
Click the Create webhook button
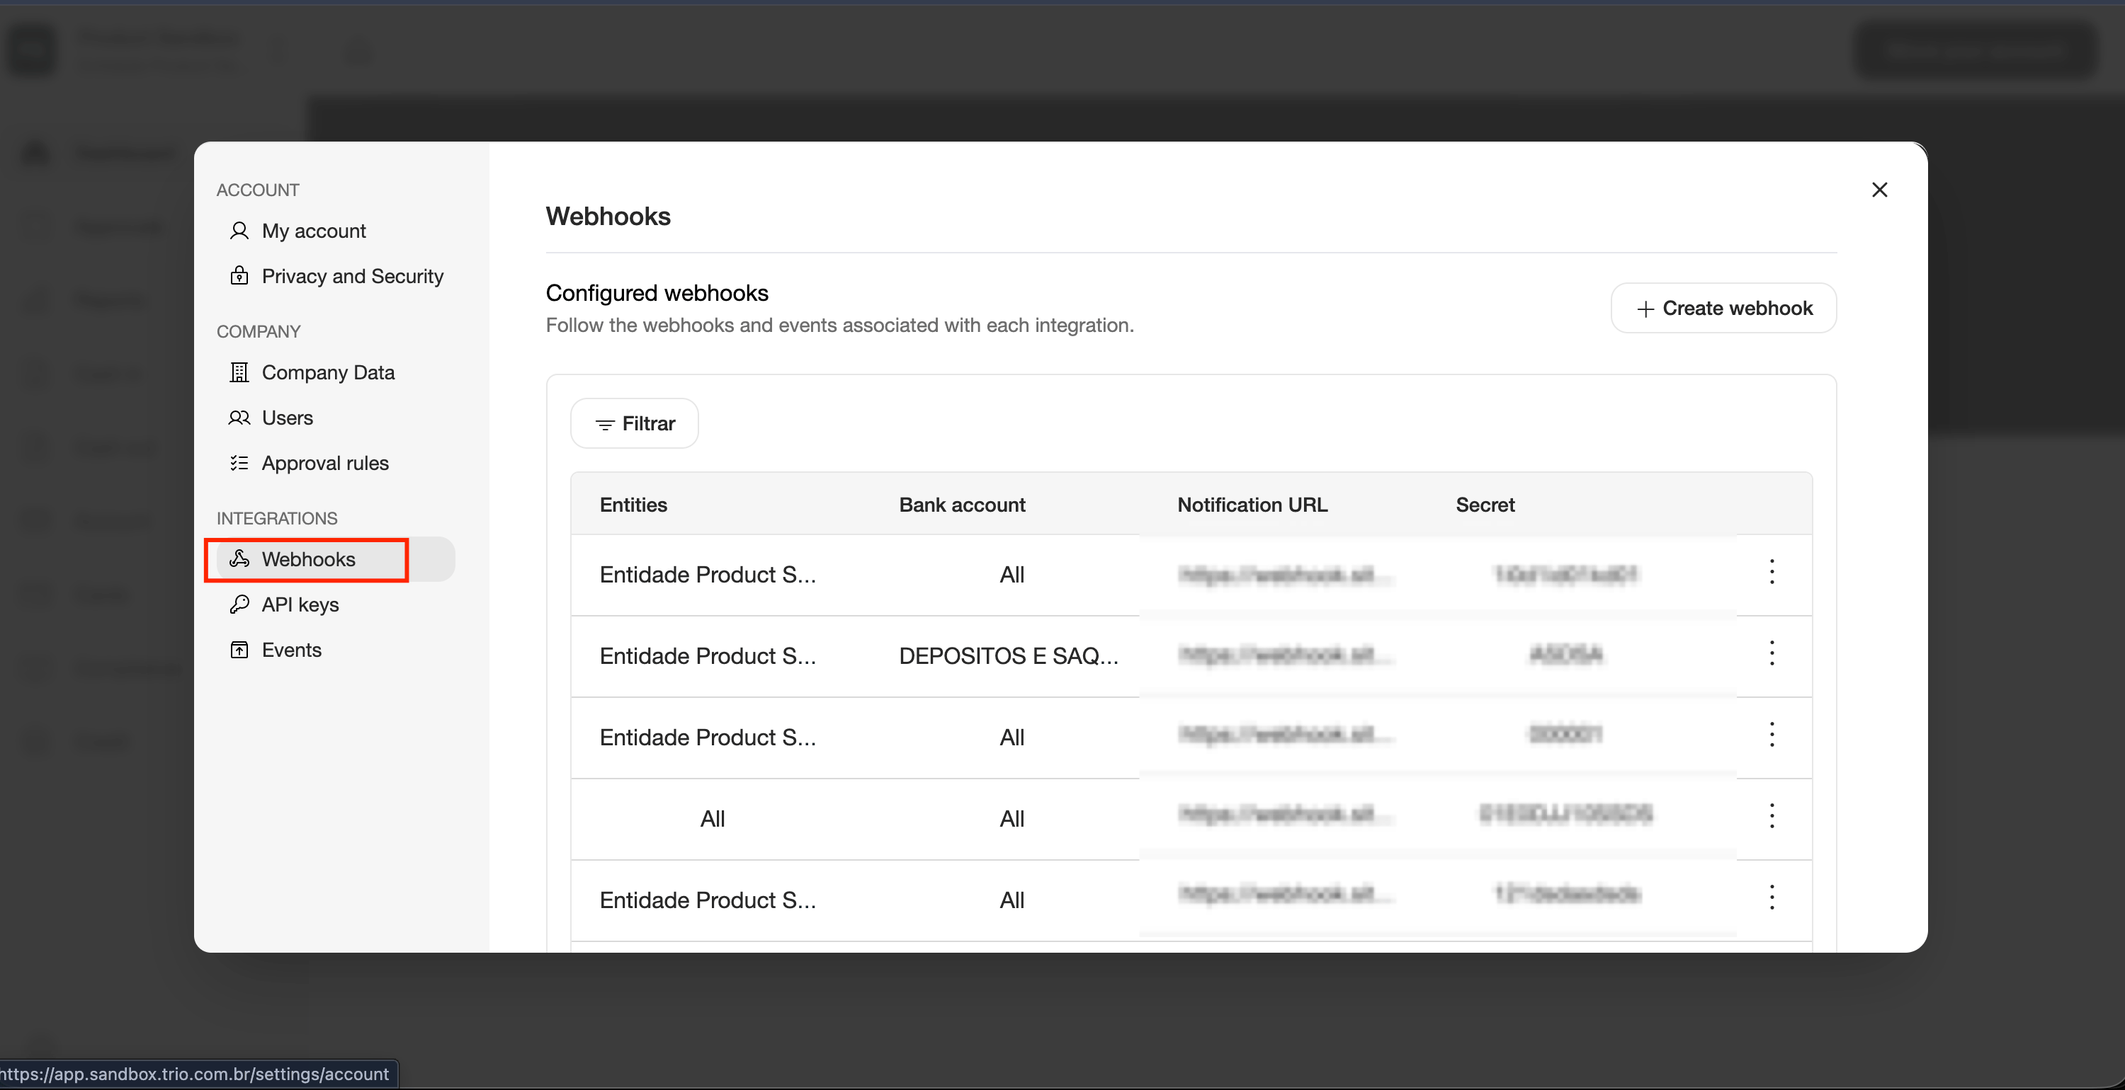pos(1723,309)
